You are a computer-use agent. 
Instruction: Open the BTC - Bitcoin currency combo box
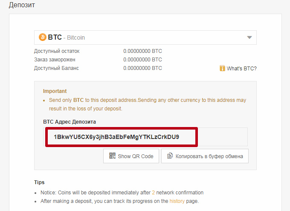145,38
